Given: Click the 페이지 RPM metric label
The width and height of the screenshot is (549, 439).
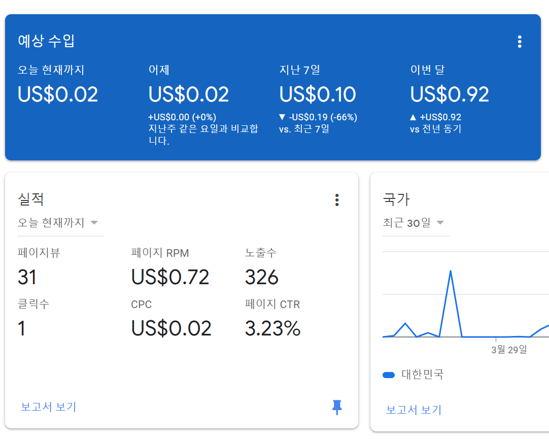Looking at the screenshot, I should 160,253.
